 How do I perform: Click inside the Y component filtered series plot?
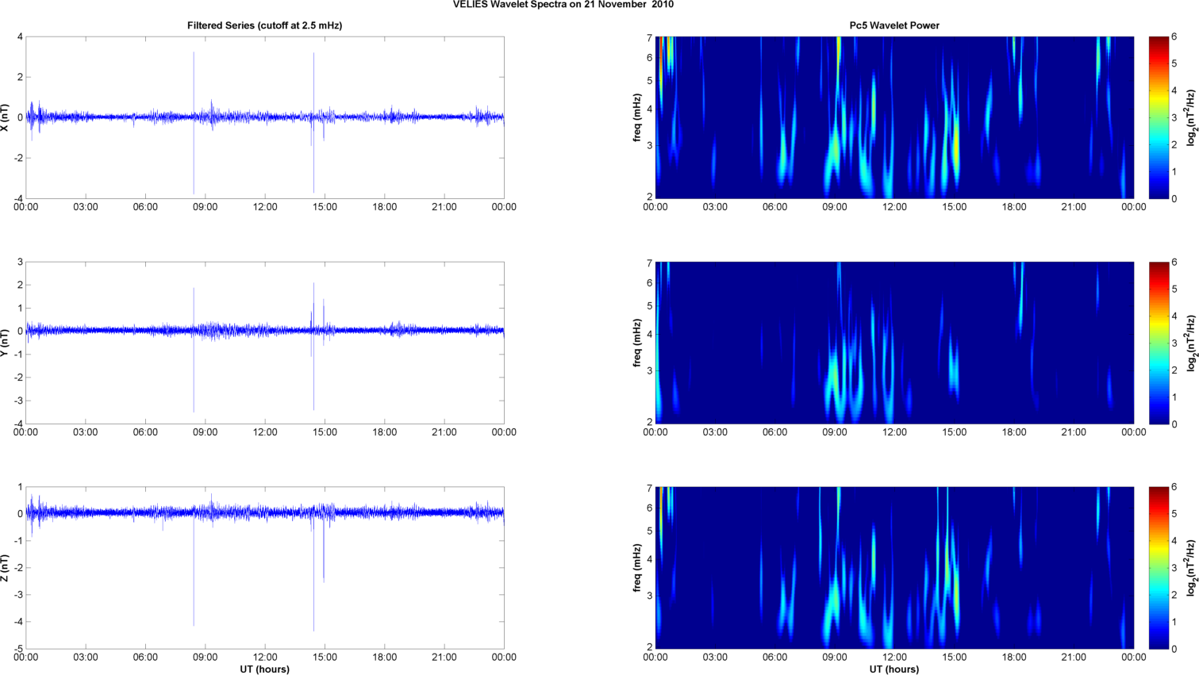pyautogui.click(x=265, y=343)
